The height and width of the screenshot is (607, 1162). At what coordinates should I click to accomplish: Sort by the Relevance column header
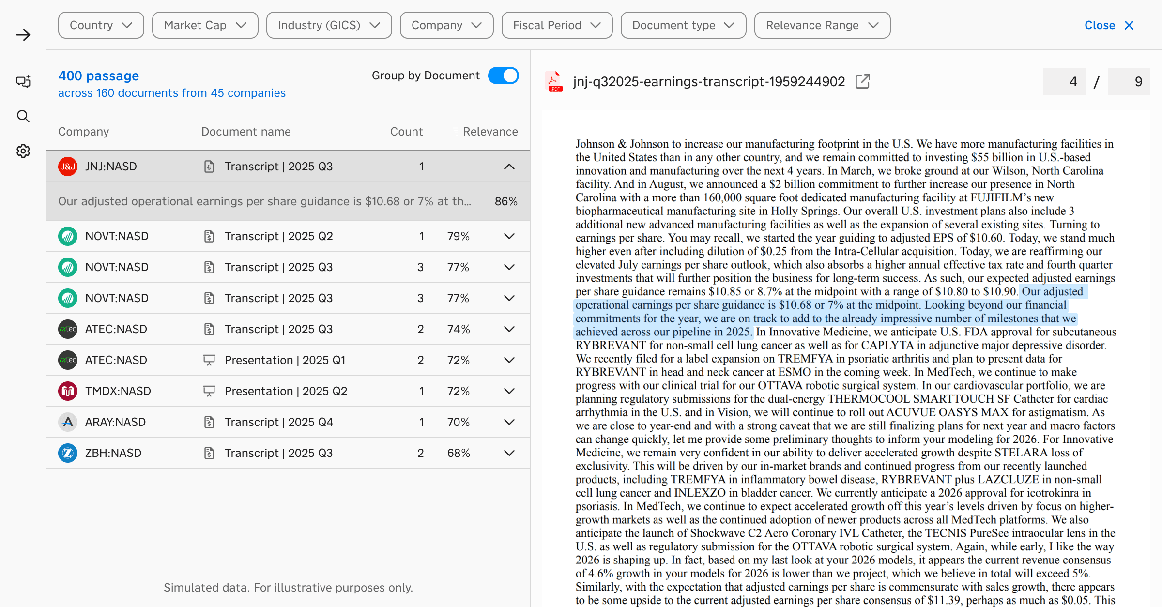(489, 132)
